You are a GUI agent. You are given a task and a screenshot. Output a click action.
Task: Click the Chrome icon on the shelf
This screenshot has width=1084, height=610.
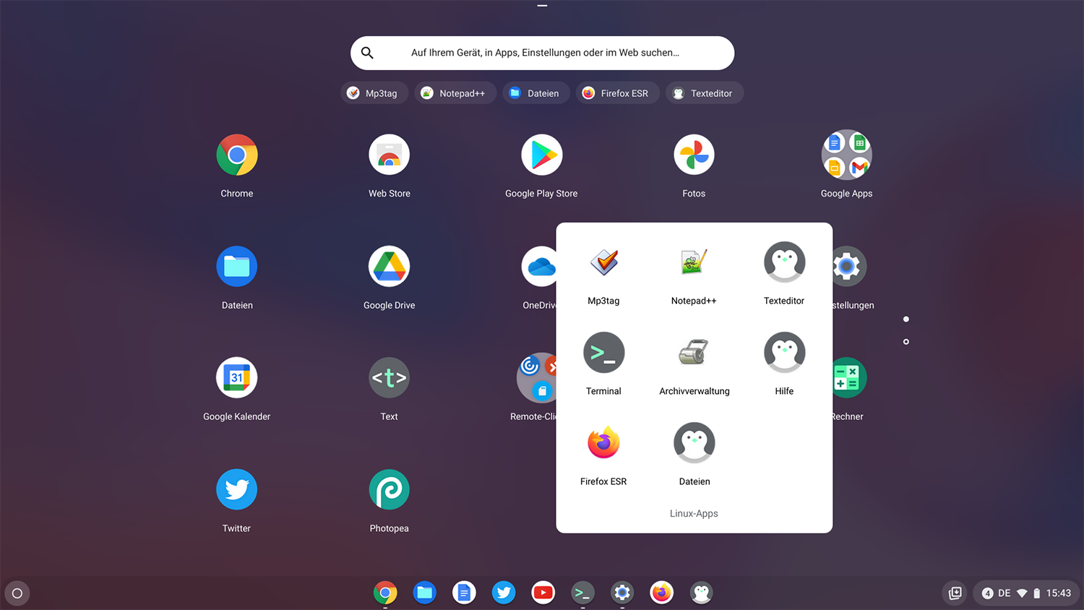click(x=385, y=593)
